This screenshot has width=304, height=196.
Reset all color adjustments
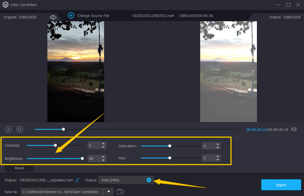tap(19, 168)
